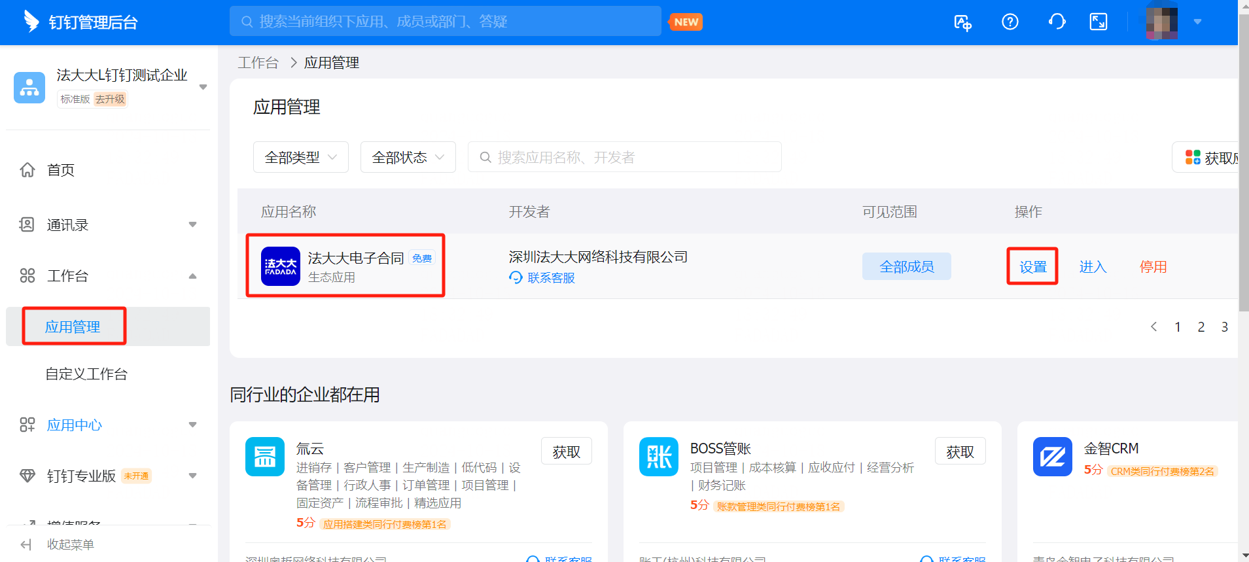Click the 工作台 grid icon

click(27, 275)
